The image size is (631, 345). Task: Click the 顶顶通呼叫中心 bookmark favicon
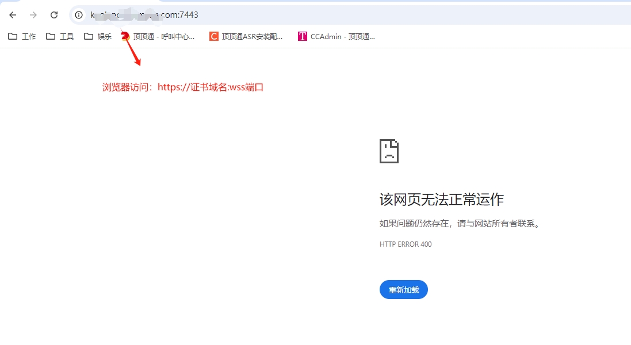(125, 36)
